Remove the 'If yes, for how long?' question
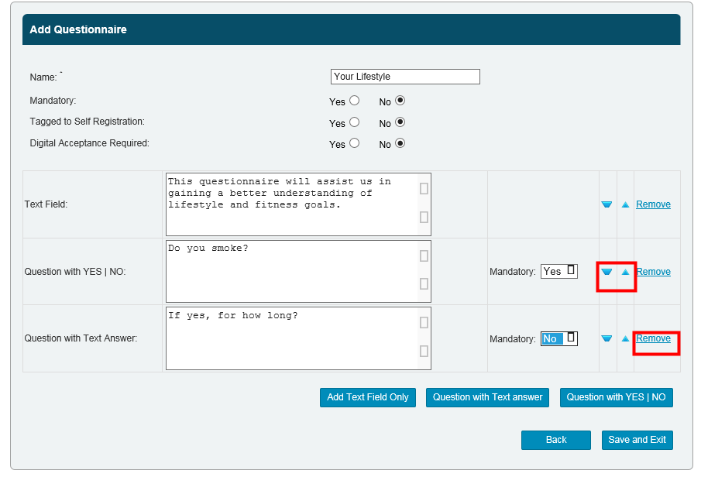701x477 pixels. (653, 338)
